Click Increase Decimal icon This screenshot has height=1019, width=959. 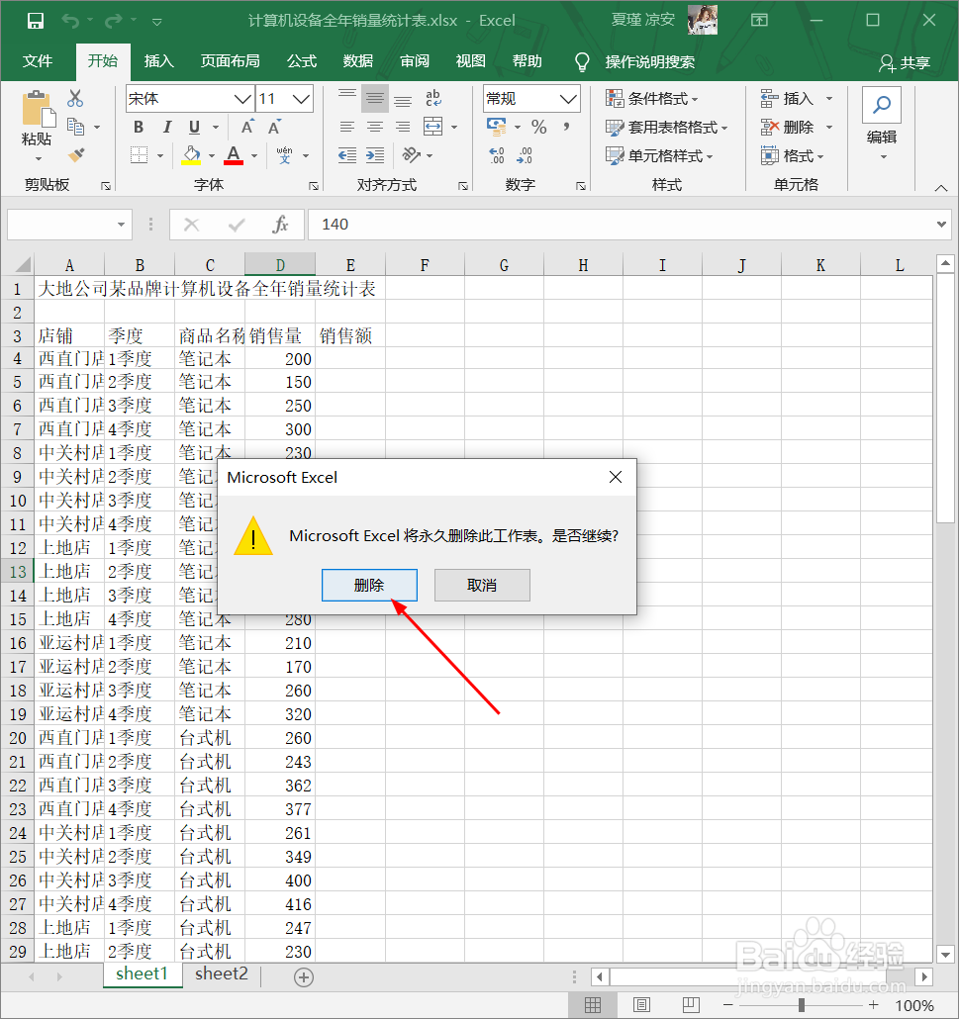[497, 155]
